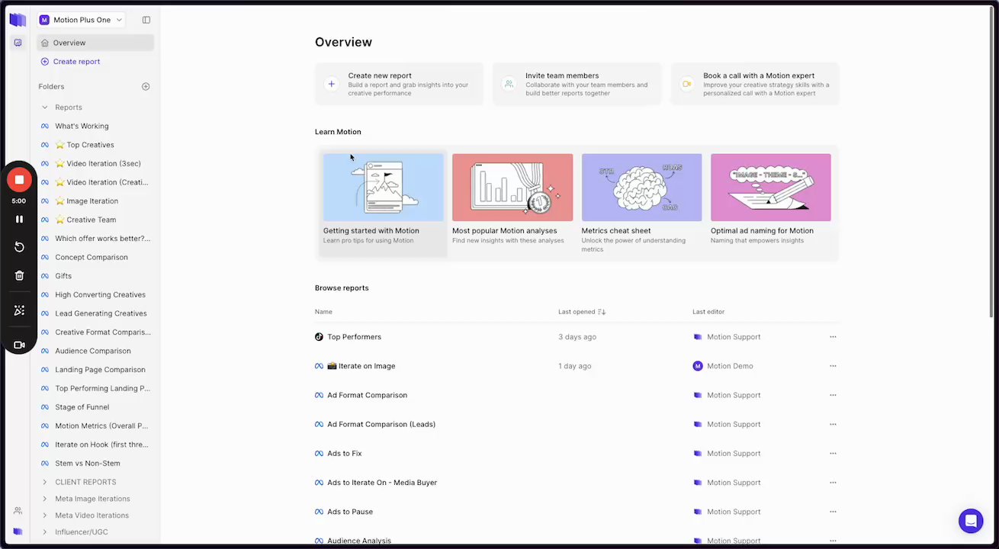999x549 pixels.
Task: Click the Invite team members card
Action: (x=577, y=84)
